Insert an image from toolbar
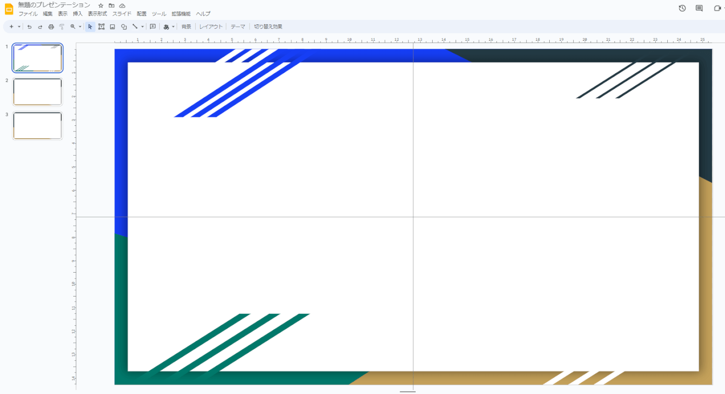Screen dimensions: 725x394 click(x=113, y=26)
